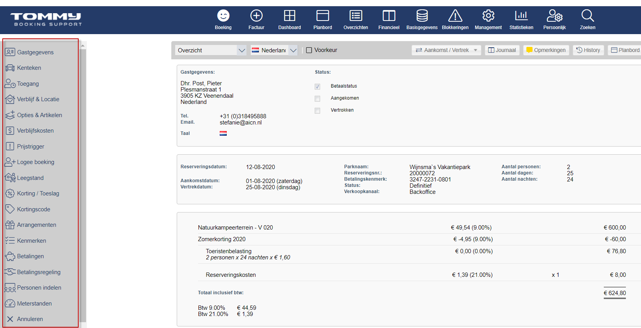Viewport: 641px width, 328px height.
Task: Click the sidebar vertical scrollbar
Action: [x=83, y=185]
